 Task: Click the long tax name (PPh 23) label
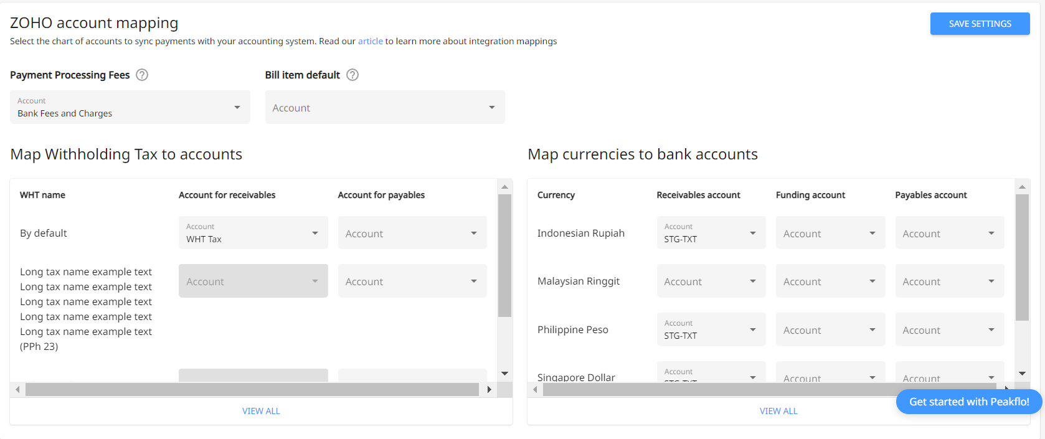click(x=86, y=309)
